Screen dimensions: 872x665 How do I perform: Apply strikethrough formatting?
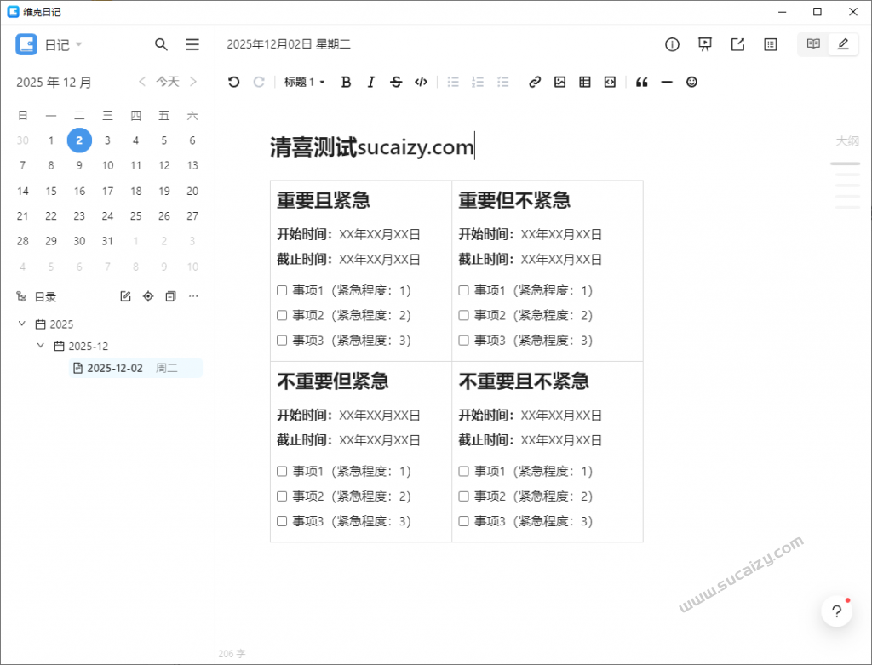(396, 82)
